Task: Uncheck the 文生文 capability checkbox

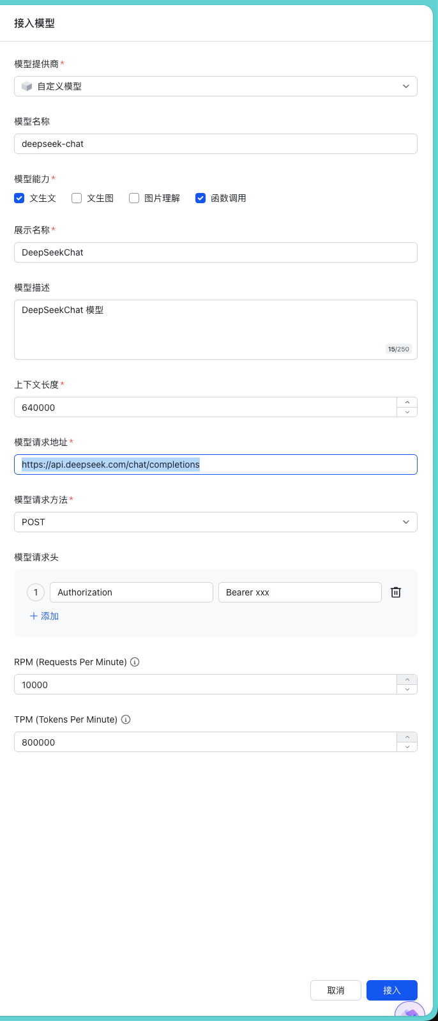Action: 19,198
